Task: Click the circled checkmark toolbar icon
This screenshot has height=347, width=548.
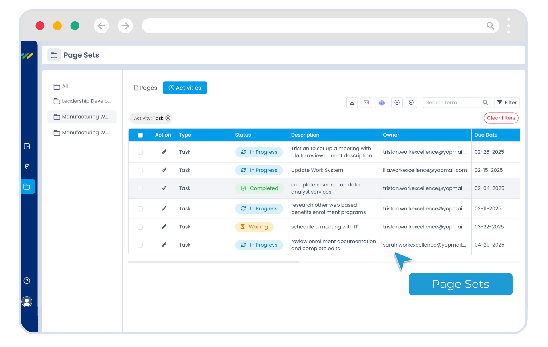Action: click(411, 102)
